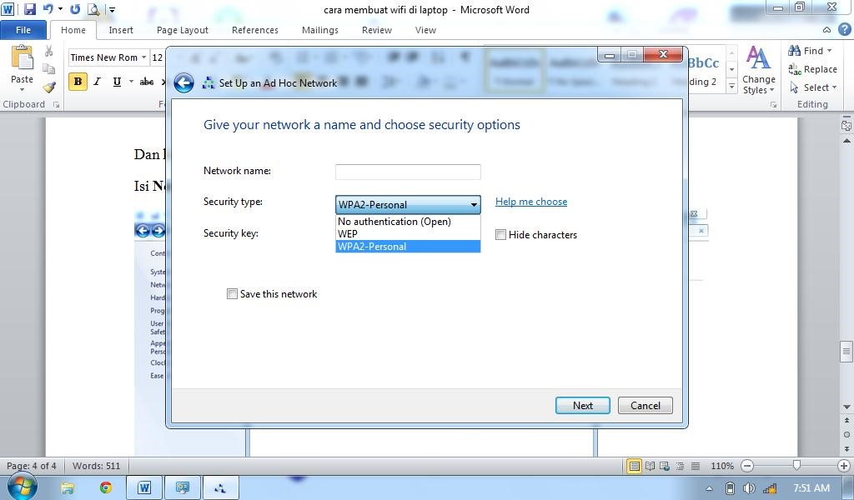
Task: Click the wireless network tray icon
Action: tap(770, 488)
